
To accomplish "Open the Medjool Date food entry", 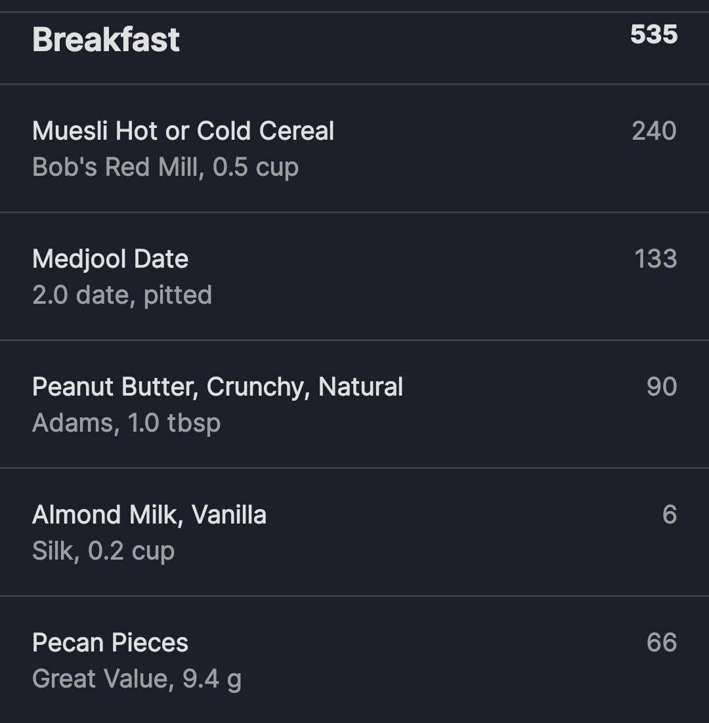I will (x=110, y=258).
